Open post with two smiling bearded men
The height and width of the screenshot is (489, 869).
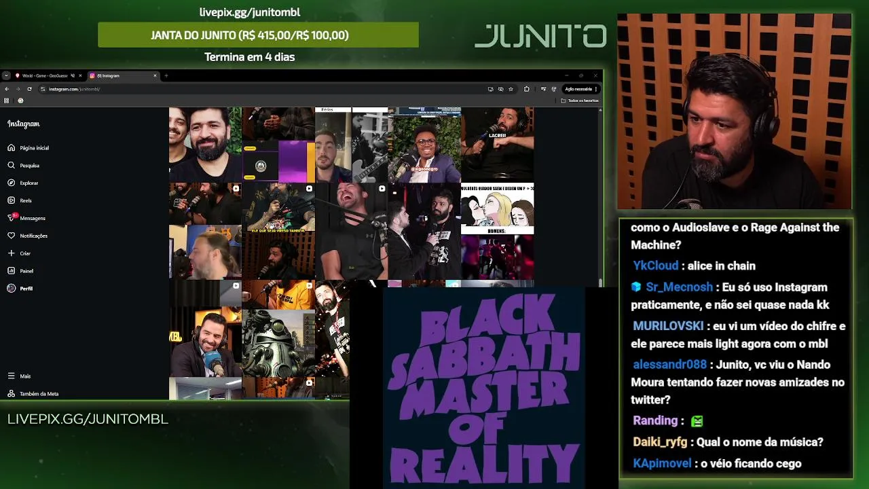(205, 144)
